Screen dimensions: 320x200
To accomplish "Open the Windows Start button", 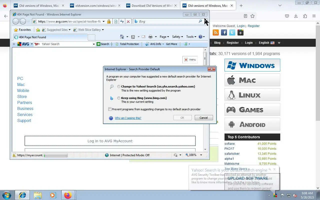I will click(7, 195).
